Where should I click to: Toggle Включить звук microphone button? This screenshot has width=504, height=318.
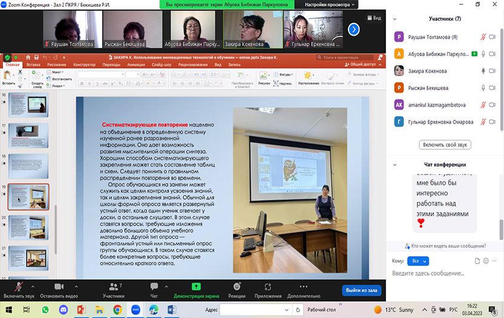point(19,287)
